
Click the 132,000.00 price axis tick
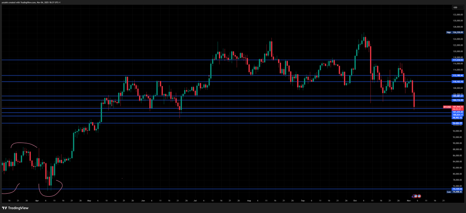(x=458, y=14)
